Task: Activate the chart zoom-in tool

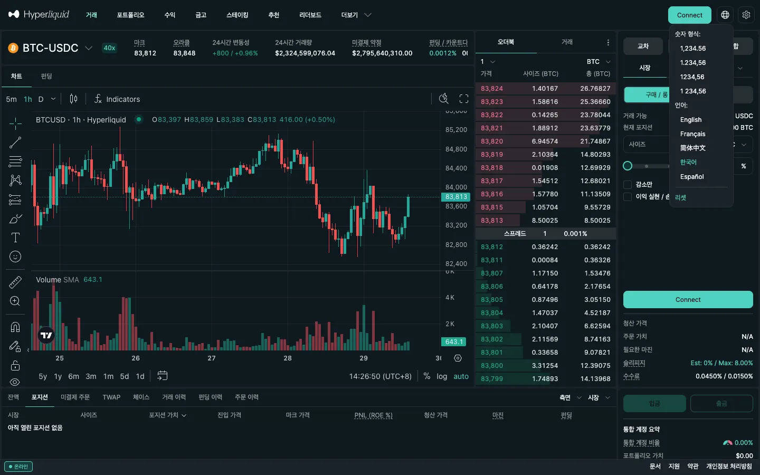Action: [x=15, y=301]
